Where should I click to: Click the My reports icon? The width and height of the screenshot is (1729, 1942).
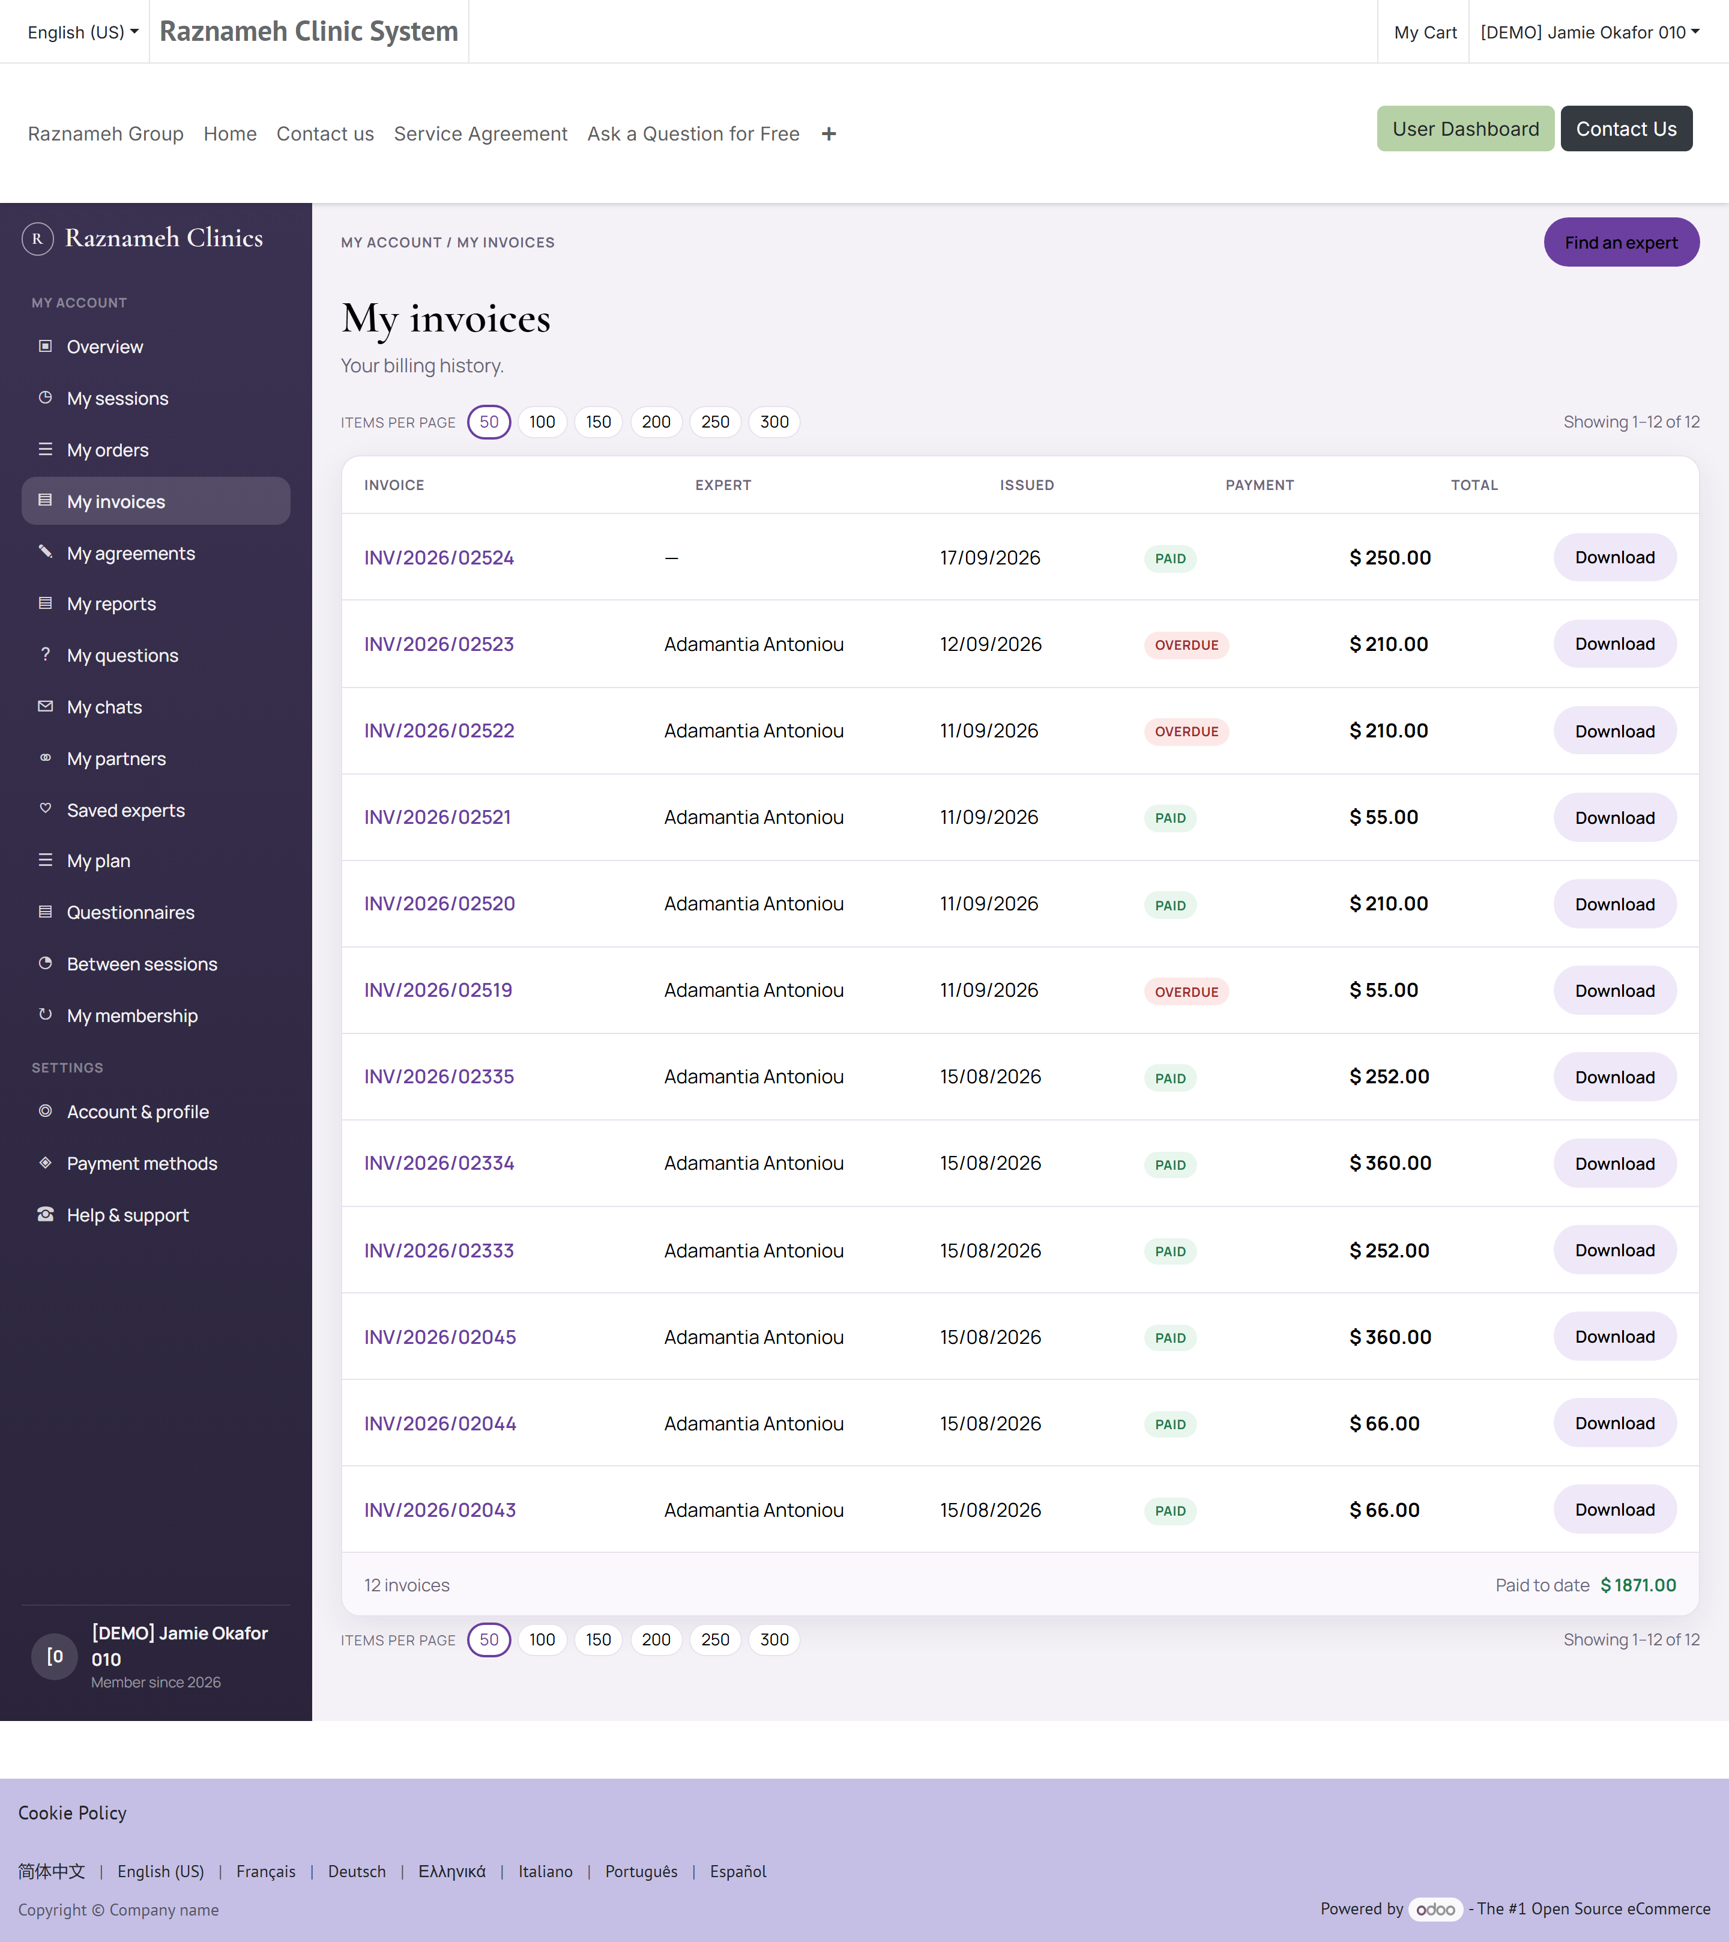(x=44, y=602)
